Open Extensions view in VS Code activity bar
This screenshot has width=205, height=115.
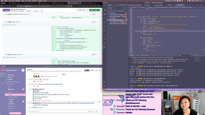(104, 22)
